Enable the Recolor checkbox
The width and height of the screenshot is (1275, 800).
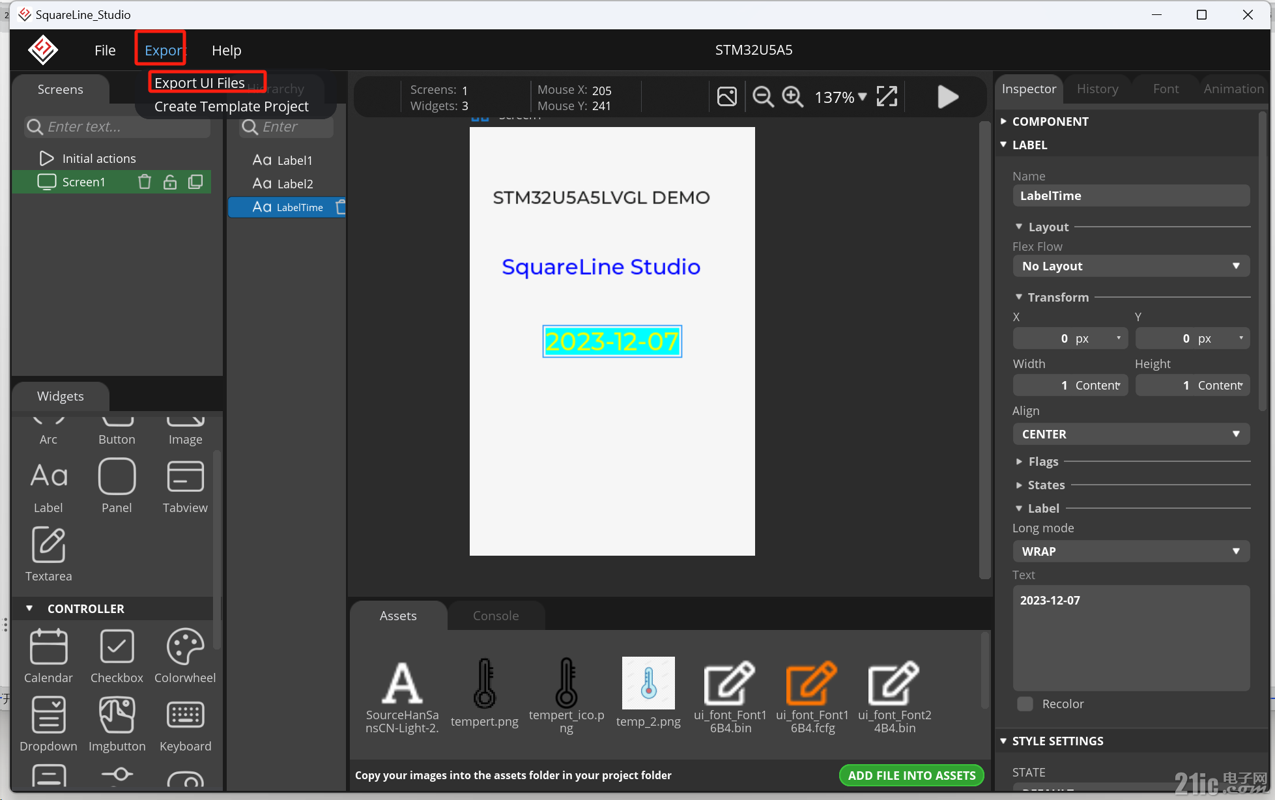pyautogui.click(x=1025, y=704)
